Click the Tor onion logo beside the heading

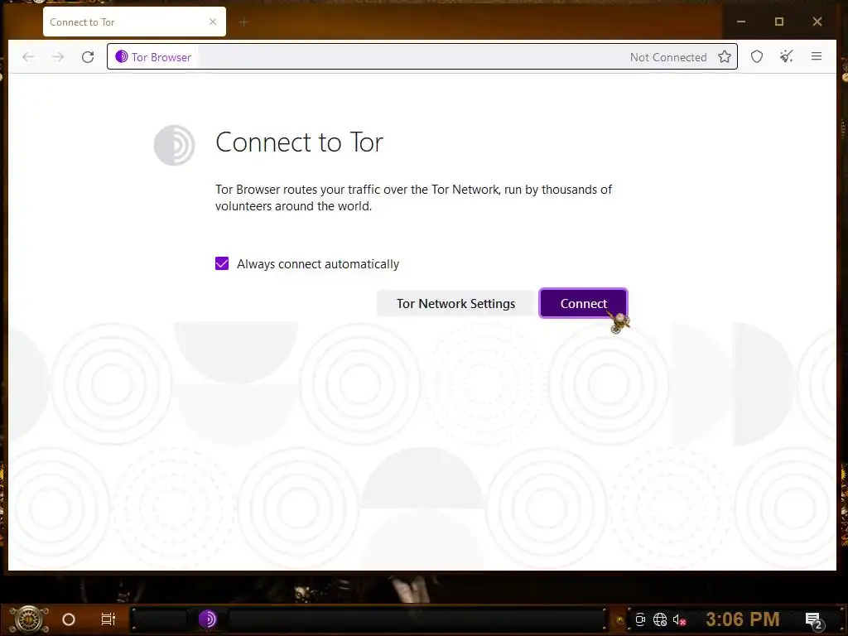174,145
